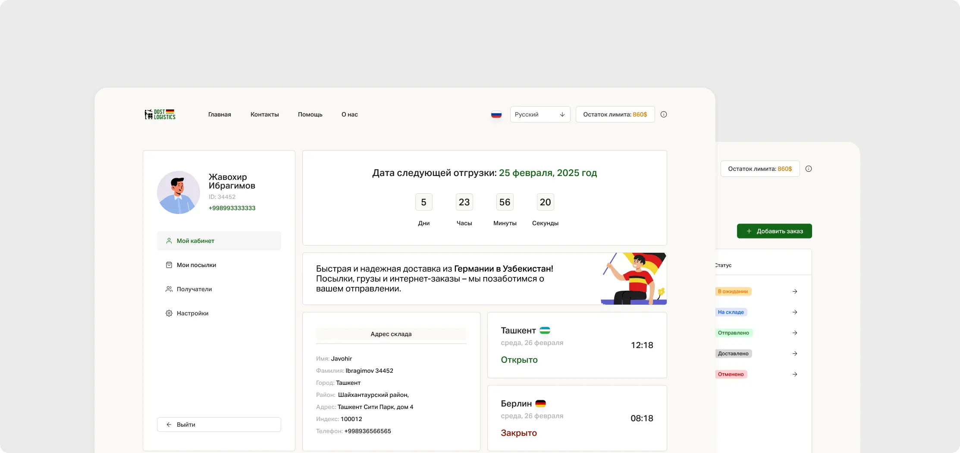Click the next shipment date 25 февраля

[548, 173]
